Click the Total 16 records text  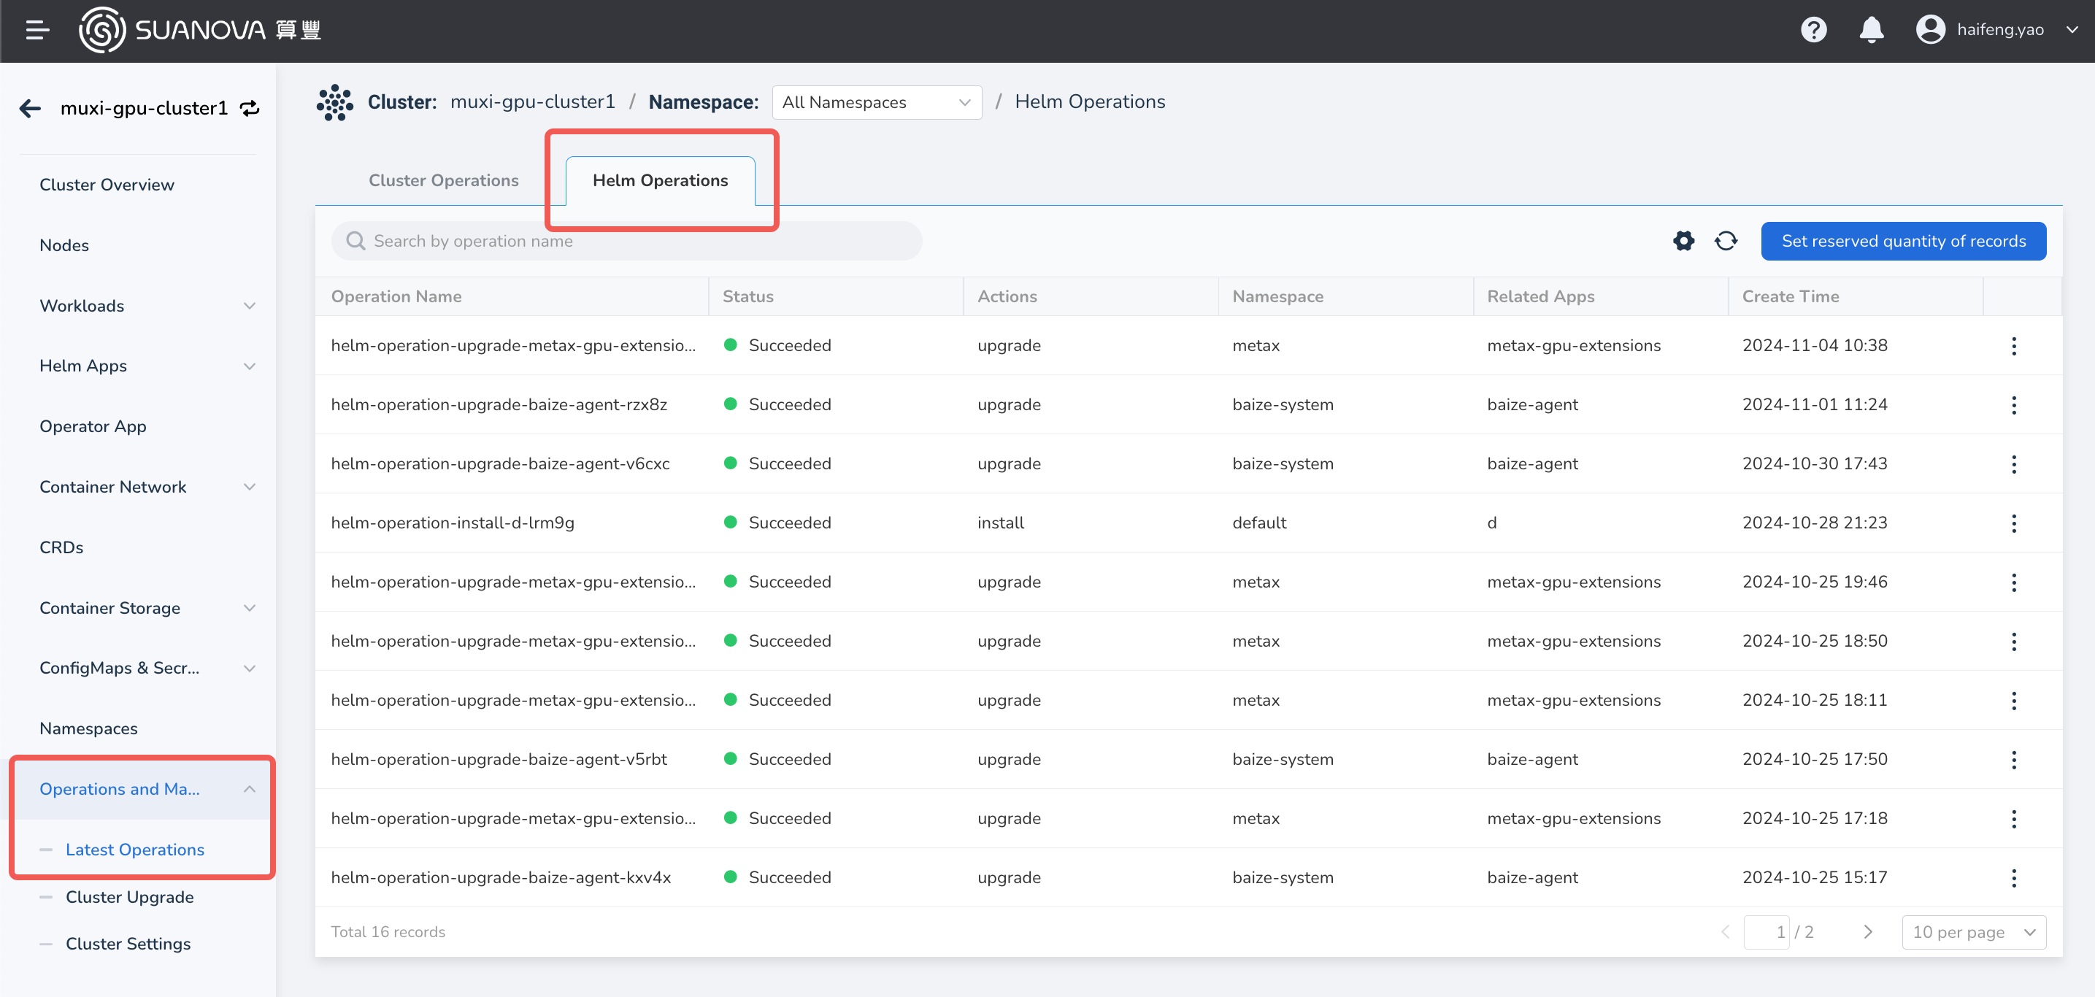[388, 932]
